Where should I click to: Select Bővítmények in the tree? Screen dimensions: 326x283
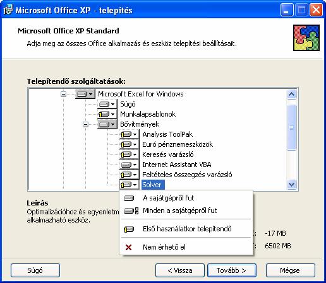140,124
